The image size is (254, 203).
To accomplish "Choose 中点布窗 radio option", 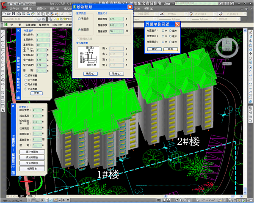I will point(25,89).
